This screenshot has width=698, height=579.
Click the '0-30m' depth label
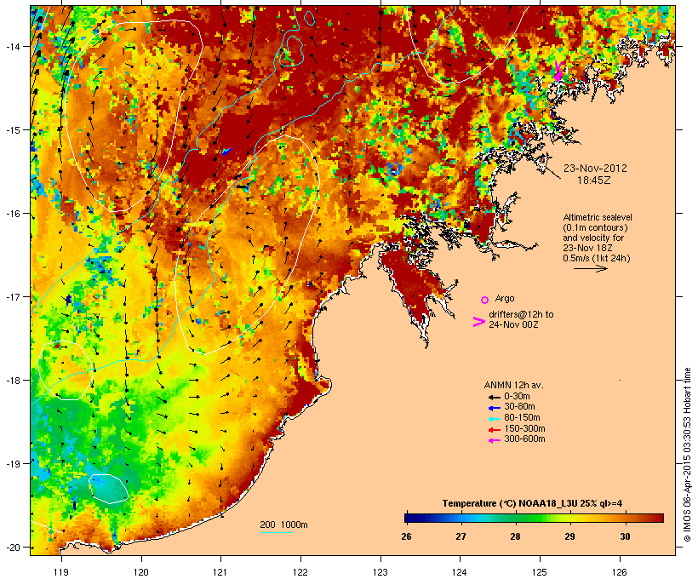517,397
